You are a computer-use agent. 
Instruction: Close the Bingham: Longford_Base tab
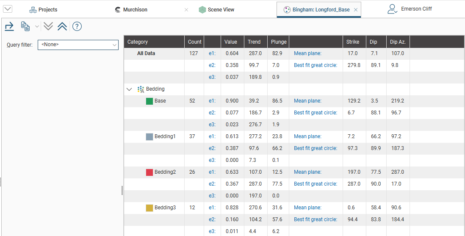pos(356,10)
